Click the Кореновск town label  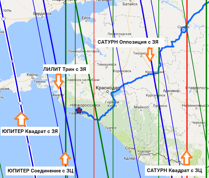click(122, 71)
